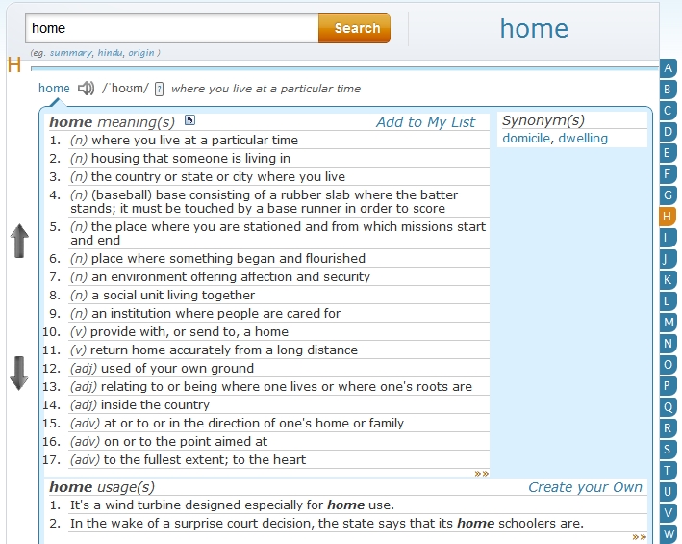
Task: Show more usage examples via double-arrow
Action: (639, 537)
